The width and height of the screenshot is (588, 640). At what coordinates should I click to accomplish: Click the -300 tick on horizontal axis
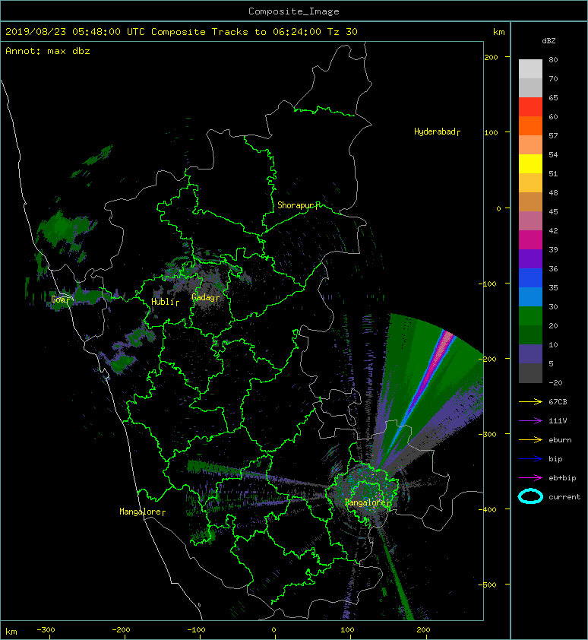[x=46, y=630]
